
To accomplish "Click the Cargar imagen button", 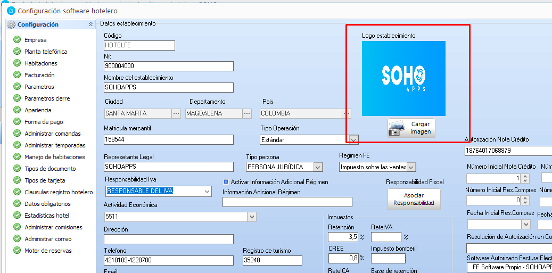I will coord(411,128).
